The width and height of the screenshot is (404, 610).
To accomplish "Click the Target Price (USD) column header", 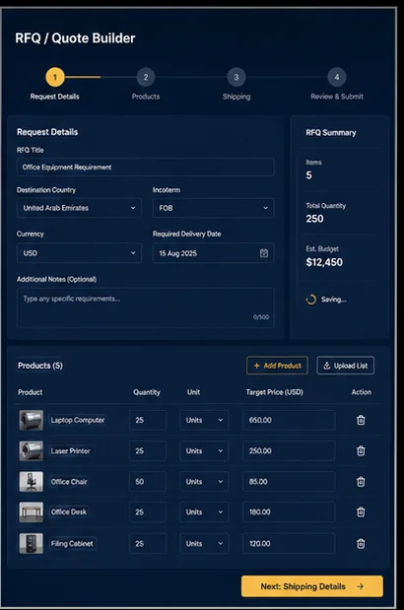I will [275, 392].
